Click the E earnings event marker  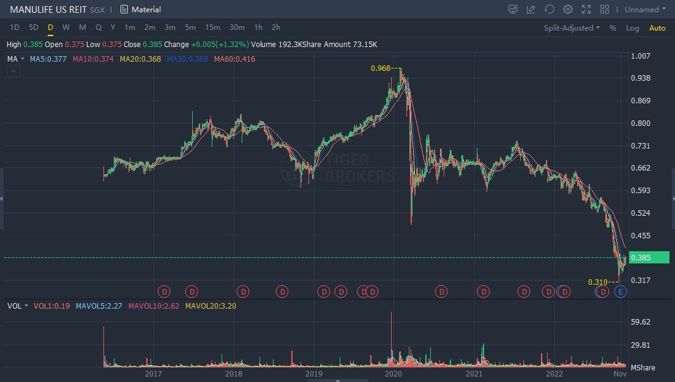pos(621,292)
